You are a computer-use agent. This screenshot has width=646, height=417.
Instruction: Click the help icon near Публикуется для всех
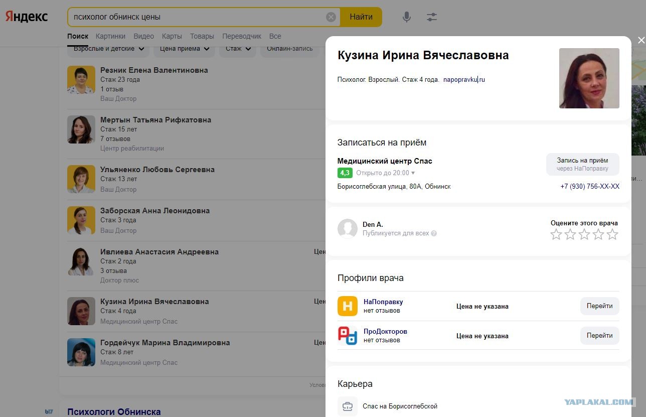(x=434, y=233)
